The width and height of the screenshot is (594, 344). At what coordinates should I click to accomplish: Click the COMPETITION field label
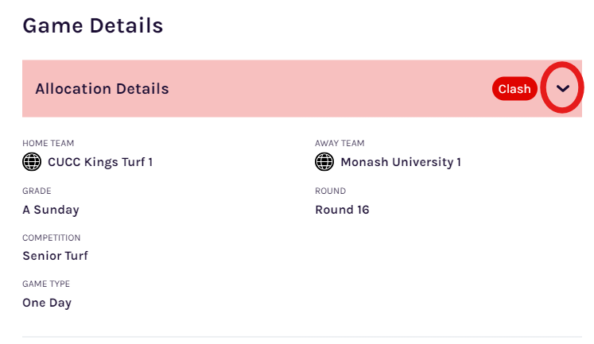(52, 238)
